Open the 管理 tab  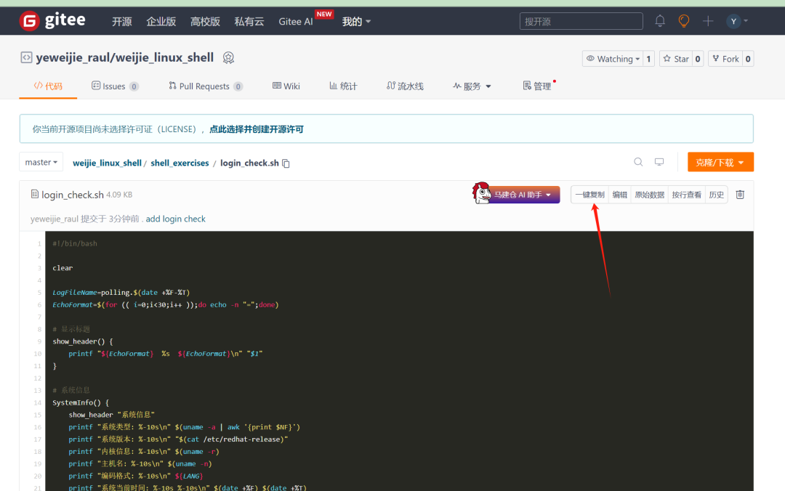point(536,86)
